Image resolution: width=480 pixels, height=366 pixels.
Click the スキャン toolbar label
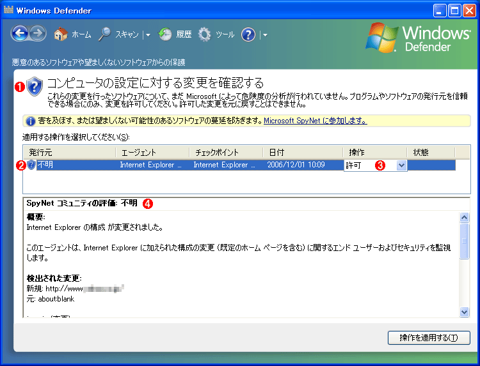coord(127,34)
